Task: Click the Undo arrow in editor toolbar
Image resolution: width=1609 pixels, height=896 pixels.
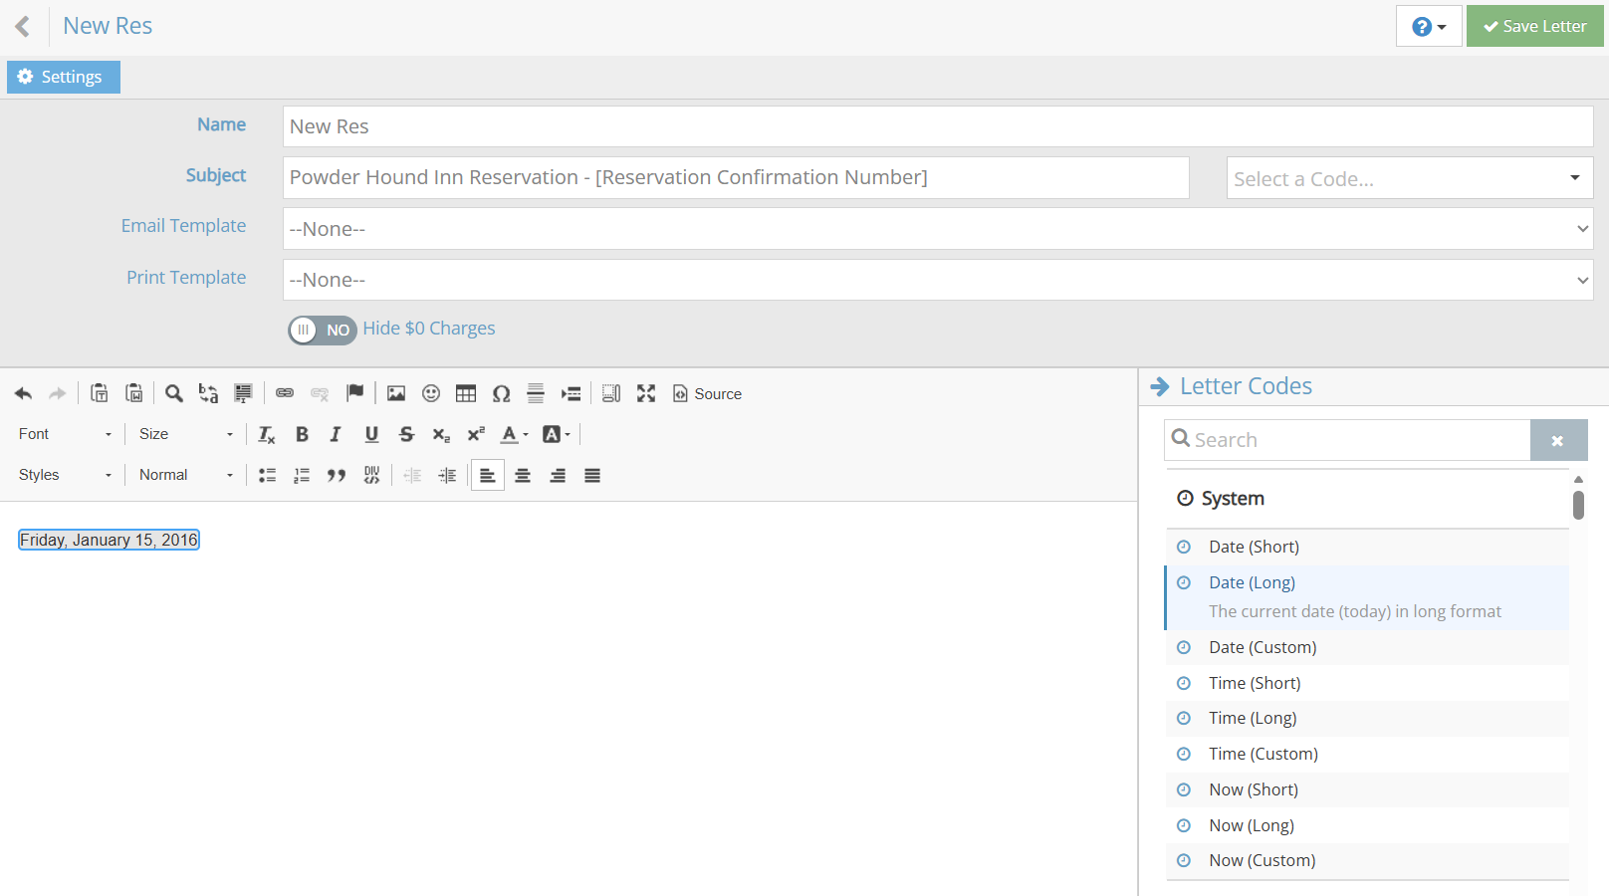Action: point(24,394)
